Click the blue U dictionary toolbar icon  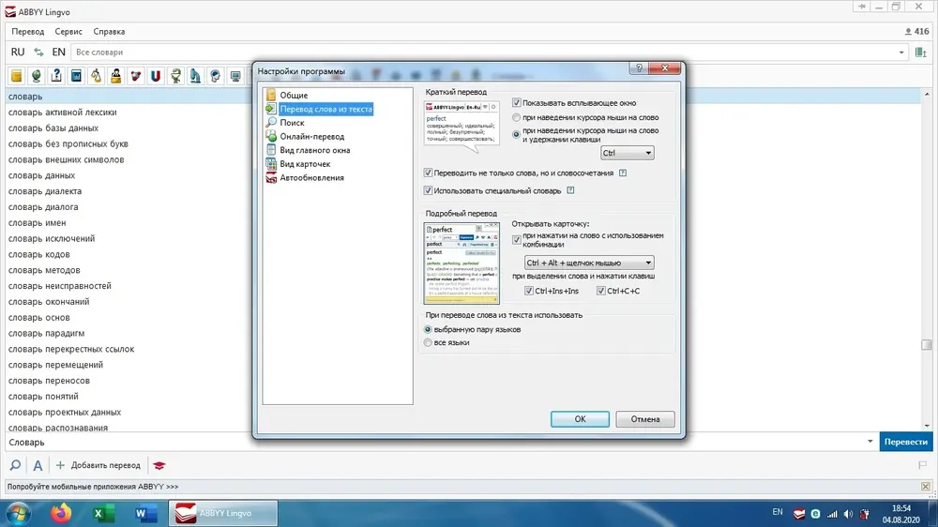(156, 76)
